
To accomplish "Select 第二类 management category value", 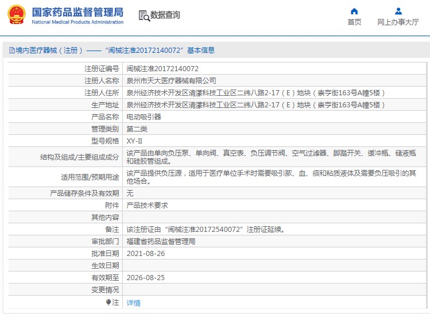I will 137,129.
